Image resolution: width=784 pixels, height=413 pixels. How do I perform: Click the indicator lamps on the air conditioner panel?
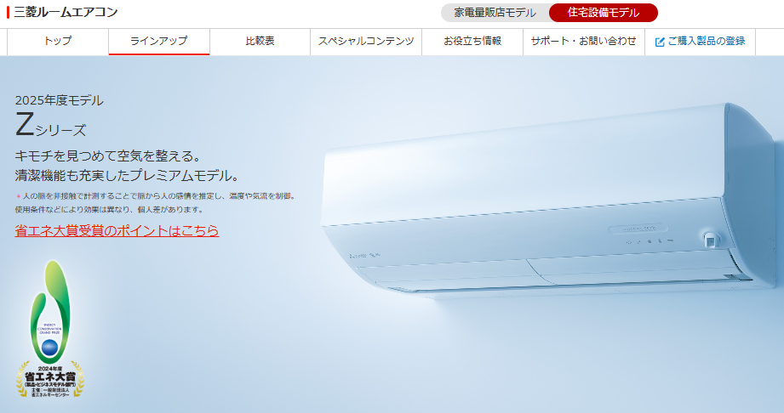[x=650, y=241]
